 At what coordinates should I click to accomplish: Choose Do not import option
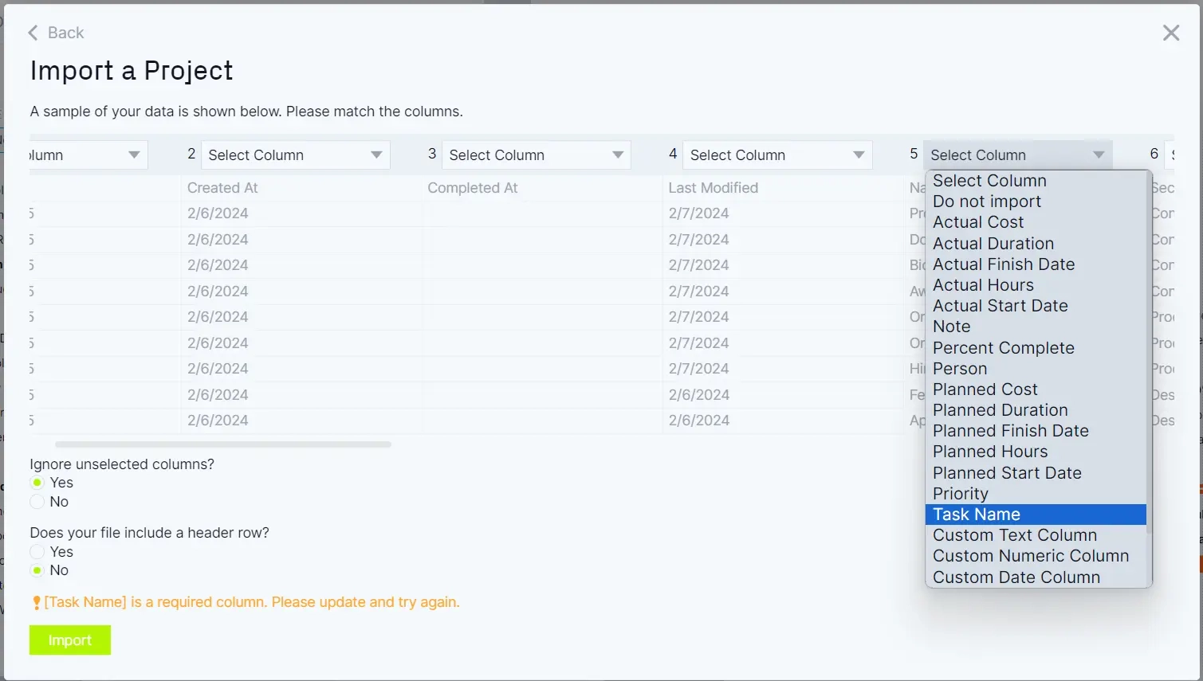tap(987, 202)
